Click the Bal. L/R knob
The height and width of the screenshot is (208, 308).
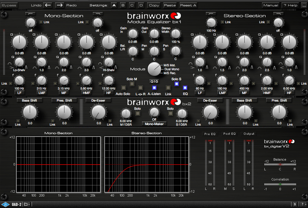pos(133,51)
